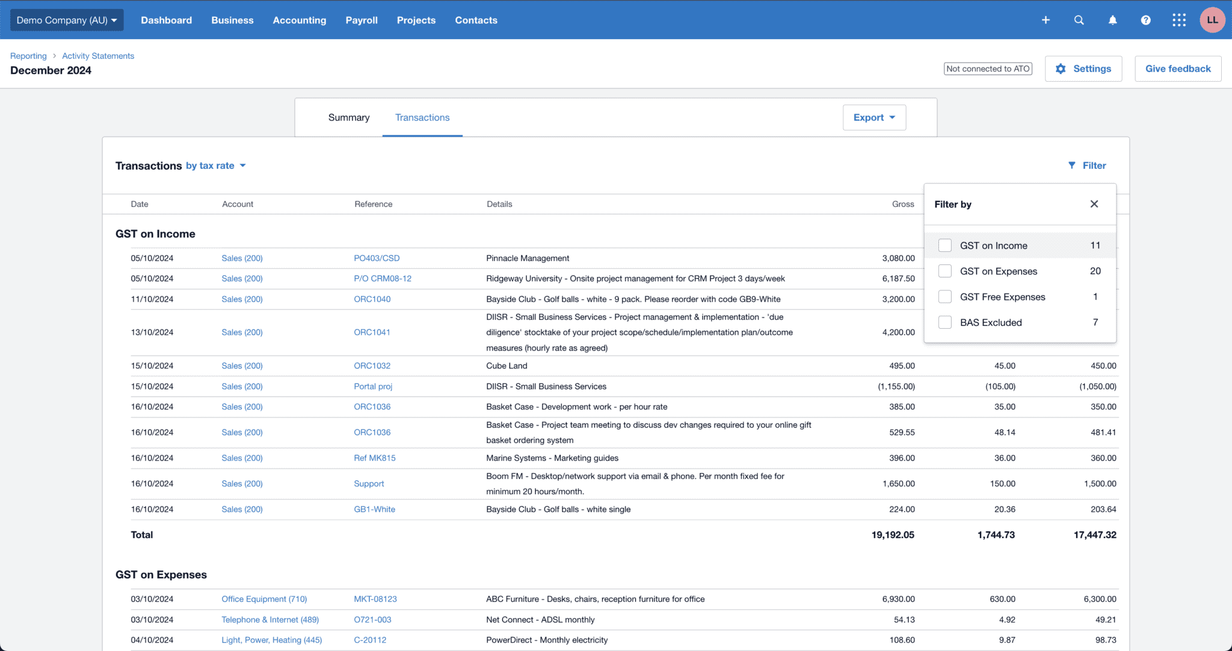The image size is (1232, 651).
Task: Open the create new (+) menu
Action: (x=1046, y=20)
